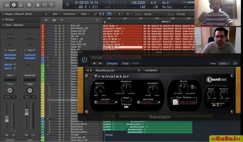
Task: Open the Mixer faders icon
Action: 45,5
